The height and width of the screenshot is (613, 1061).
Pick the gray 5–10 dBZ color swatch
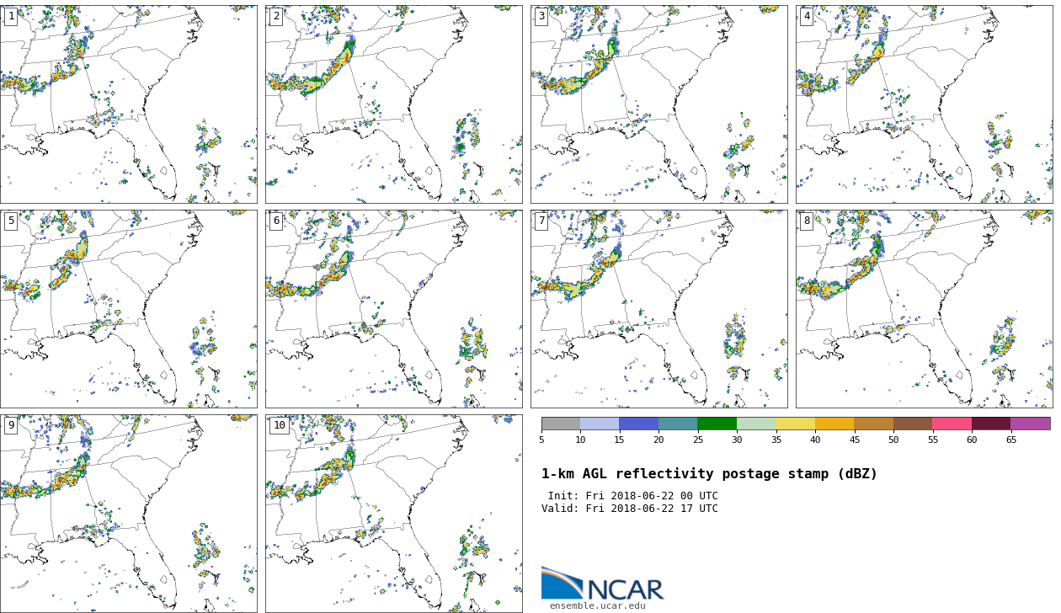point(561,424)
